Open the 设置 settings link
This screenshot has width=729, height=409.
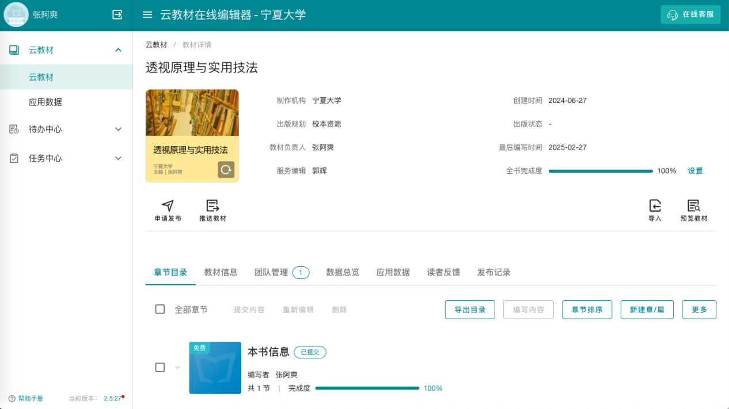[695, 170]
